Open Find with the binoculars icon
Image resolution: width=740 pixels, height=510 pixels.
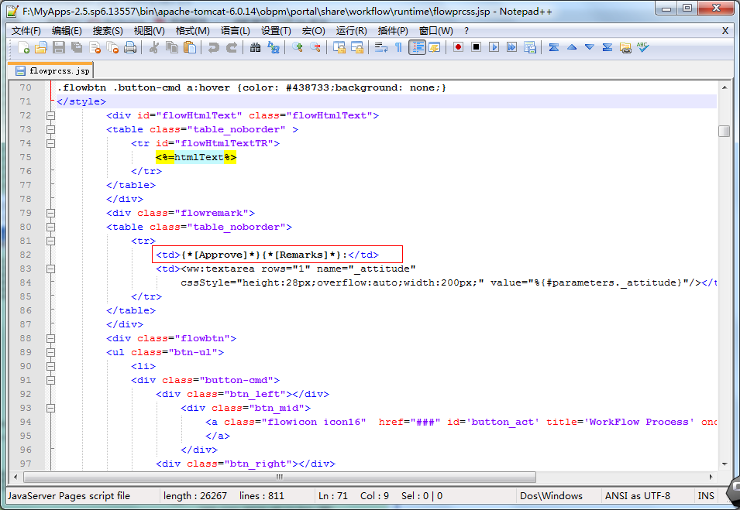(x=255, y=47)
